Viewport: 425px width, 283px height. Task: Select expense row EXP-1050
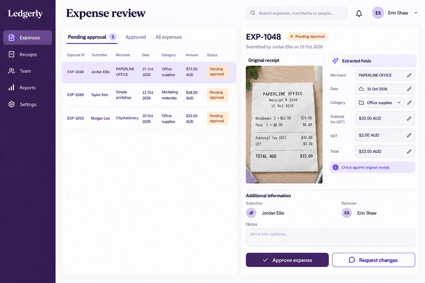(149, 119)
